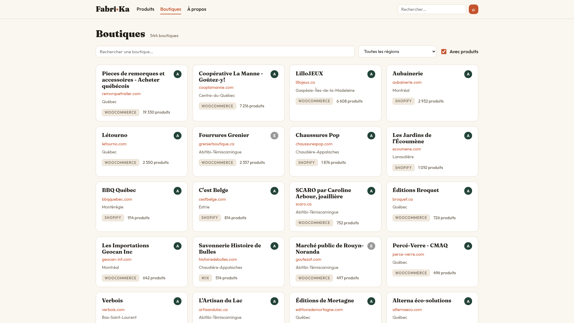Open goutezat.com link

tap(308, 260)
